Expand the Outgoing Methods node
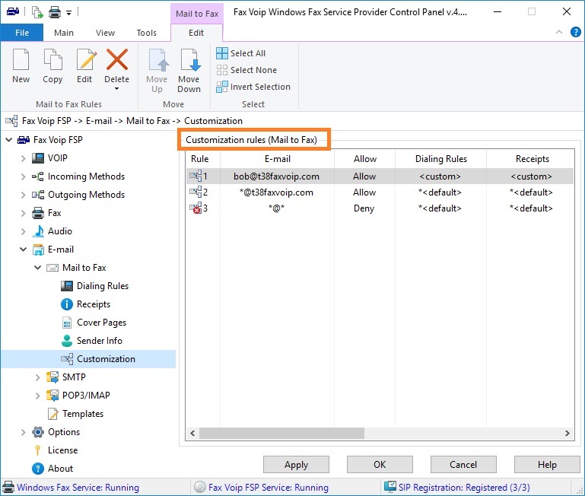The height and width of the screenshot is (496, 585). pyautogui.click(x=23, y=195)
